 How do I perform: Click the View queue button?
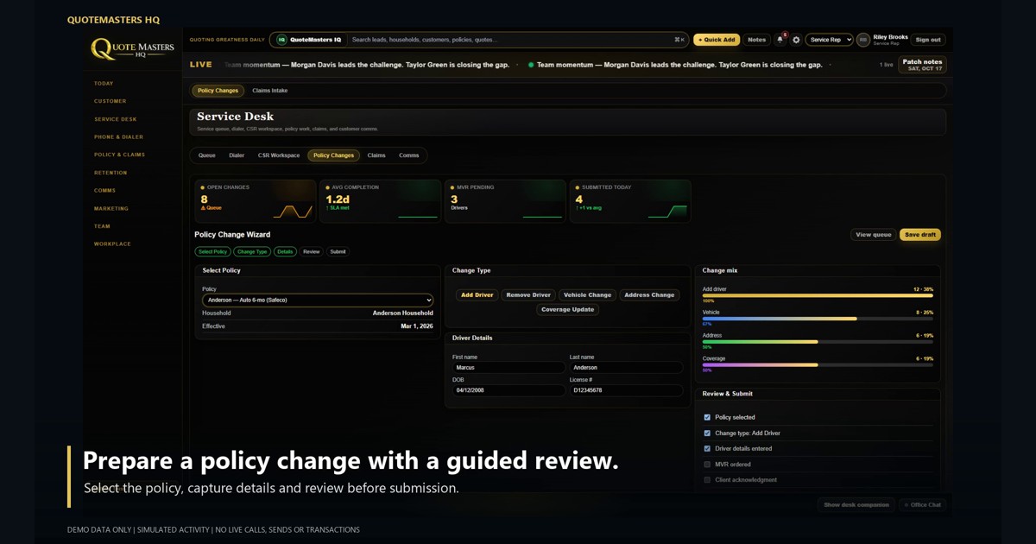point(874,235)
